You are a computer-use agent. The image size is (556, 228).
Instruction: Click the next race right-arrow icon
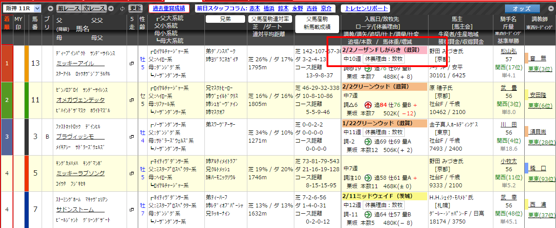[x=112, y=8]
